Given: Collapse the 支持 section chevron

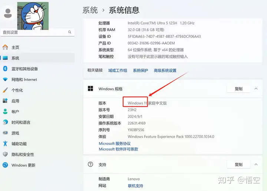Looking at the screenshot, I should pos(256,164).
